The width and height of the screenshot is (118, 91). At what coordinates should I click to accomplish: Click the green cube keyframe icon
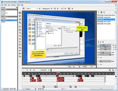click(101, 12)
